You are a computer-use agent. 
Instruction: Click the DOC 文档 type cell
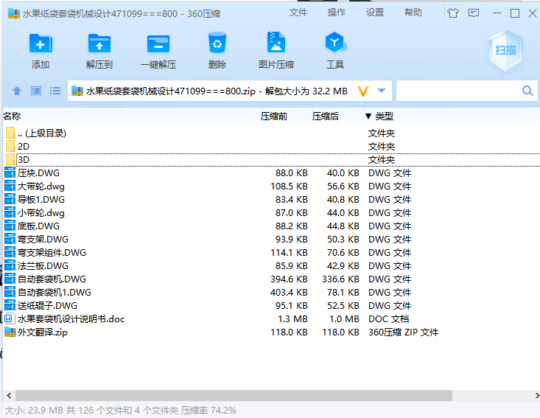tap(388, 319)
